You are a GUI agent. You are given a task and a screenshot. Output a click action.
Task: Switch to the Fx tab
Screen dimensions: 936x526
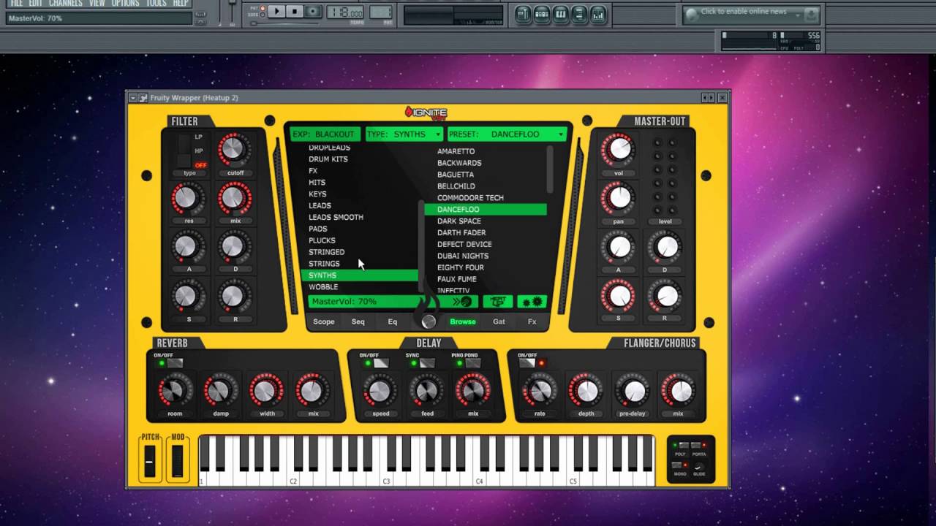(x=532, y=321)
